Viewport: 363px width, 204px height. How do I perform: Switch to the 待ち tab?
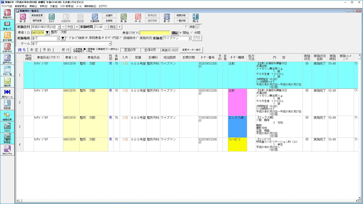[x=22, y=50]
